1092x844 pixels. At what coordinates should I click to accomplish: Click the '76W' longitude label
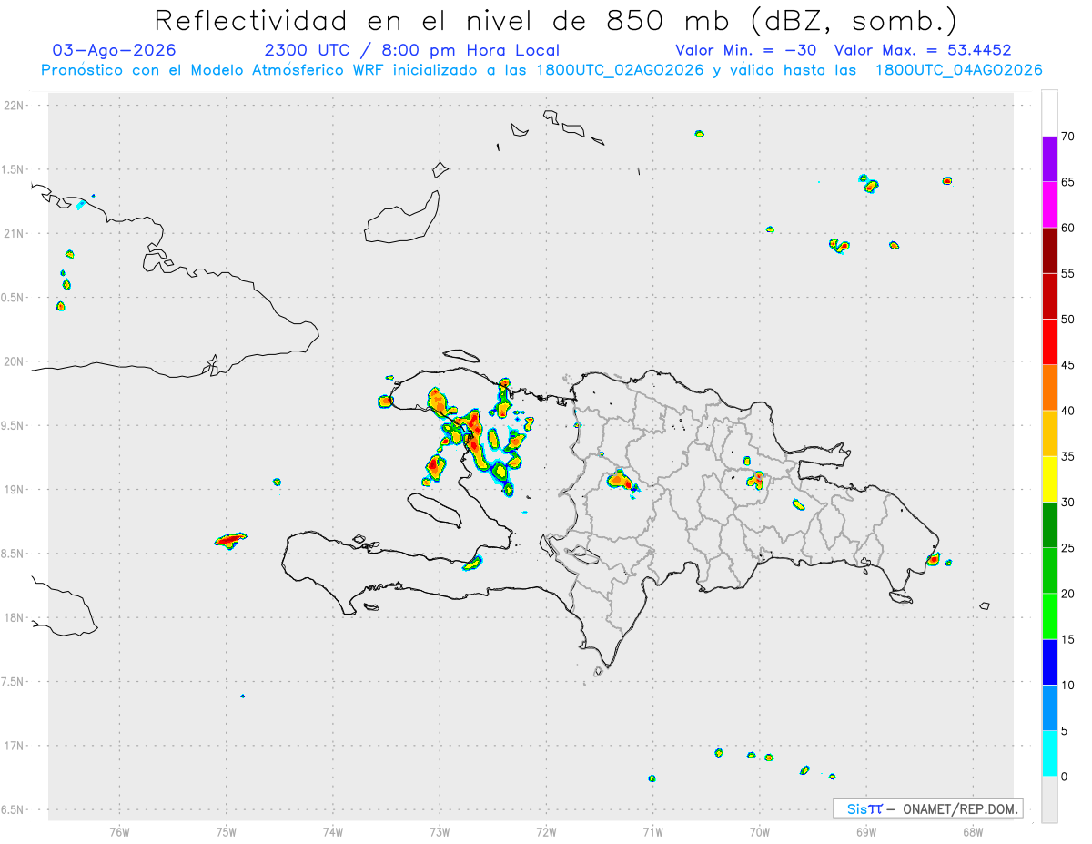tap(119, 830)
